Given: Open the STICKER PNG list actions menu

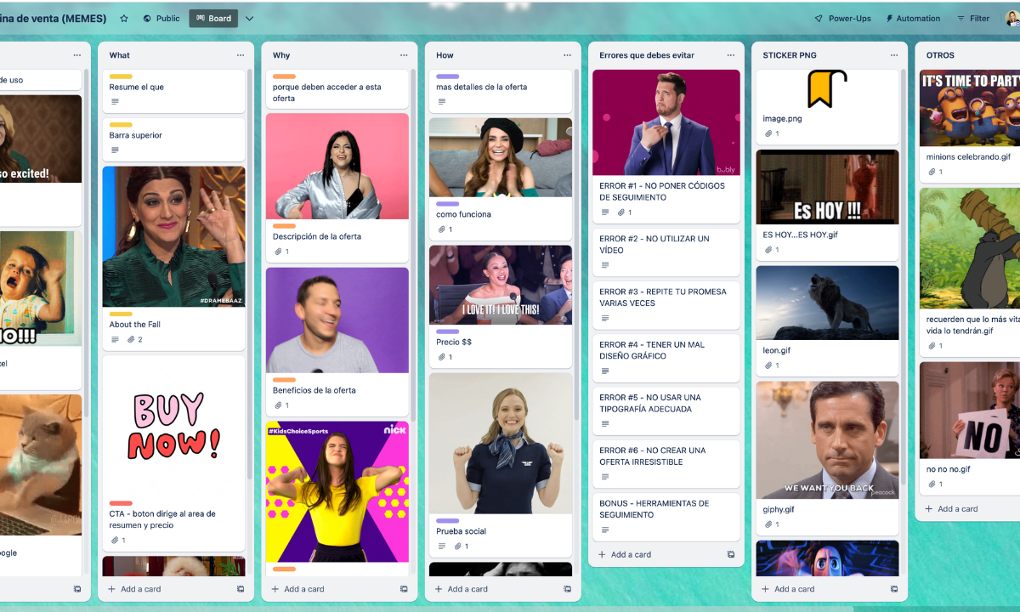Looking at the screenshot, I should click(893, 55).
